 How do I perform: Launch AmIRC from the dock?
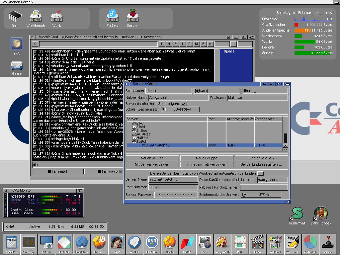134,244
